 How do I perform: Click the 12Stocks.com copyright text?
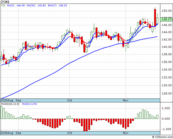tap(162, 137)
